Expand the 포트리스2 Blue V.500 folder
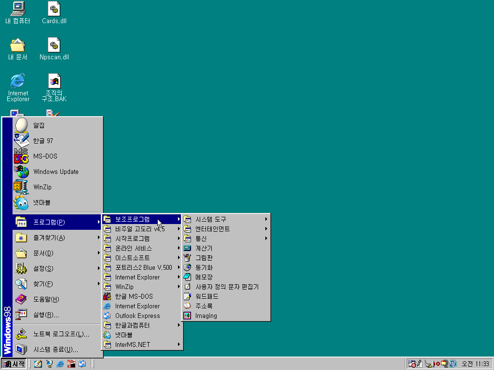Screen dimensions: 494x370 coord(142,267)
